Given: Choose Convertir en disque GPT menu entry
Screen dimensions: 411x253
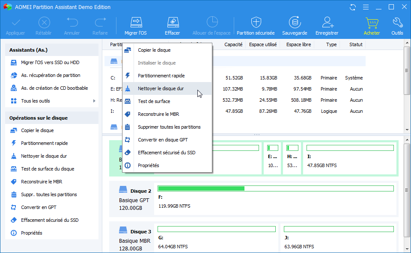Looking at the screenshot, I should 163,140.
